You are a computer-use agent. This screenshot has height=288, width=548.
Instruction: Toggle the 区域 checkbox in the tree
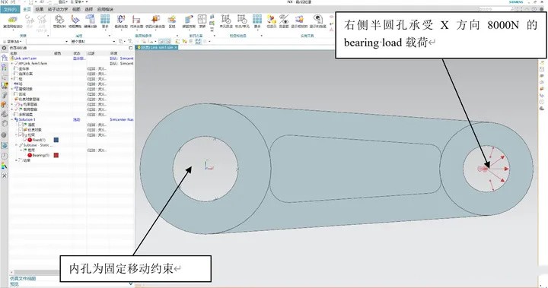(x=16, y=94)
